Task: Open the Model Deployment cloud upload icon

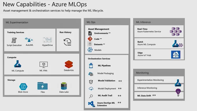Action: coord(91,89)
